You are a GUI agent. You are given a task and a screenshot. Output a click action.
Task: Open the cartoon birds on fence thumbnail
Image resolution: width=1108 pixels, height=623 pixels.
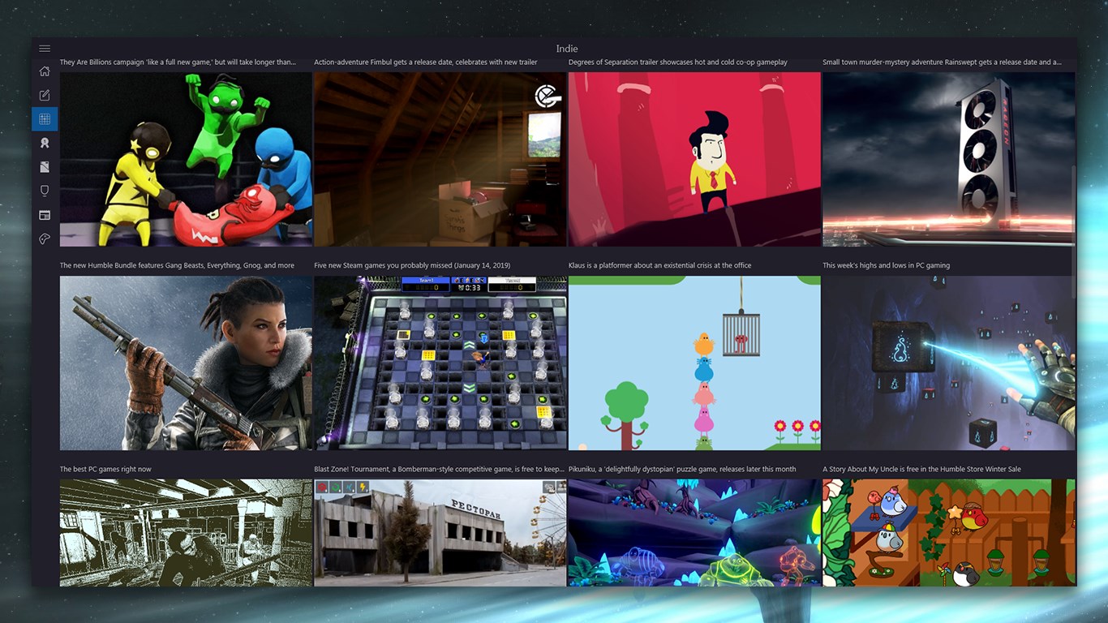pos(949,533)
